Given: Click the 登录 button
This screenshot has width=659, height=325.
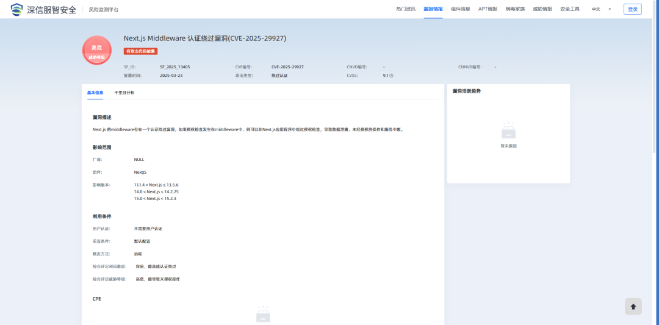Looking at the screenshot, I should (x=633, y=9).
